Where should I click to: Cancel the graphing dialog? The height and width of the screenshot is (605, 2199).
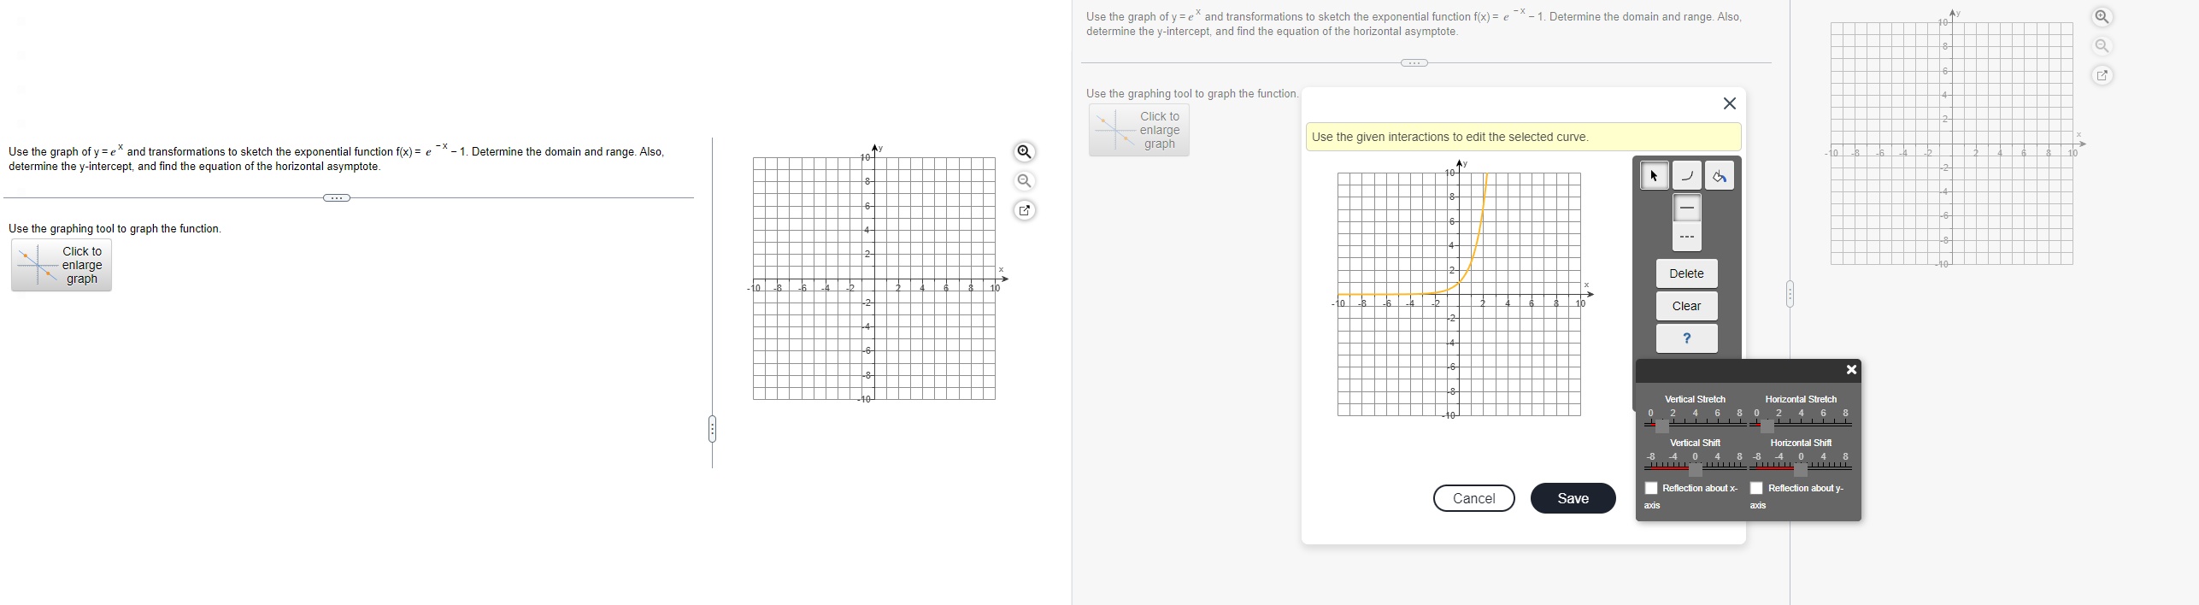[1473, 498]
